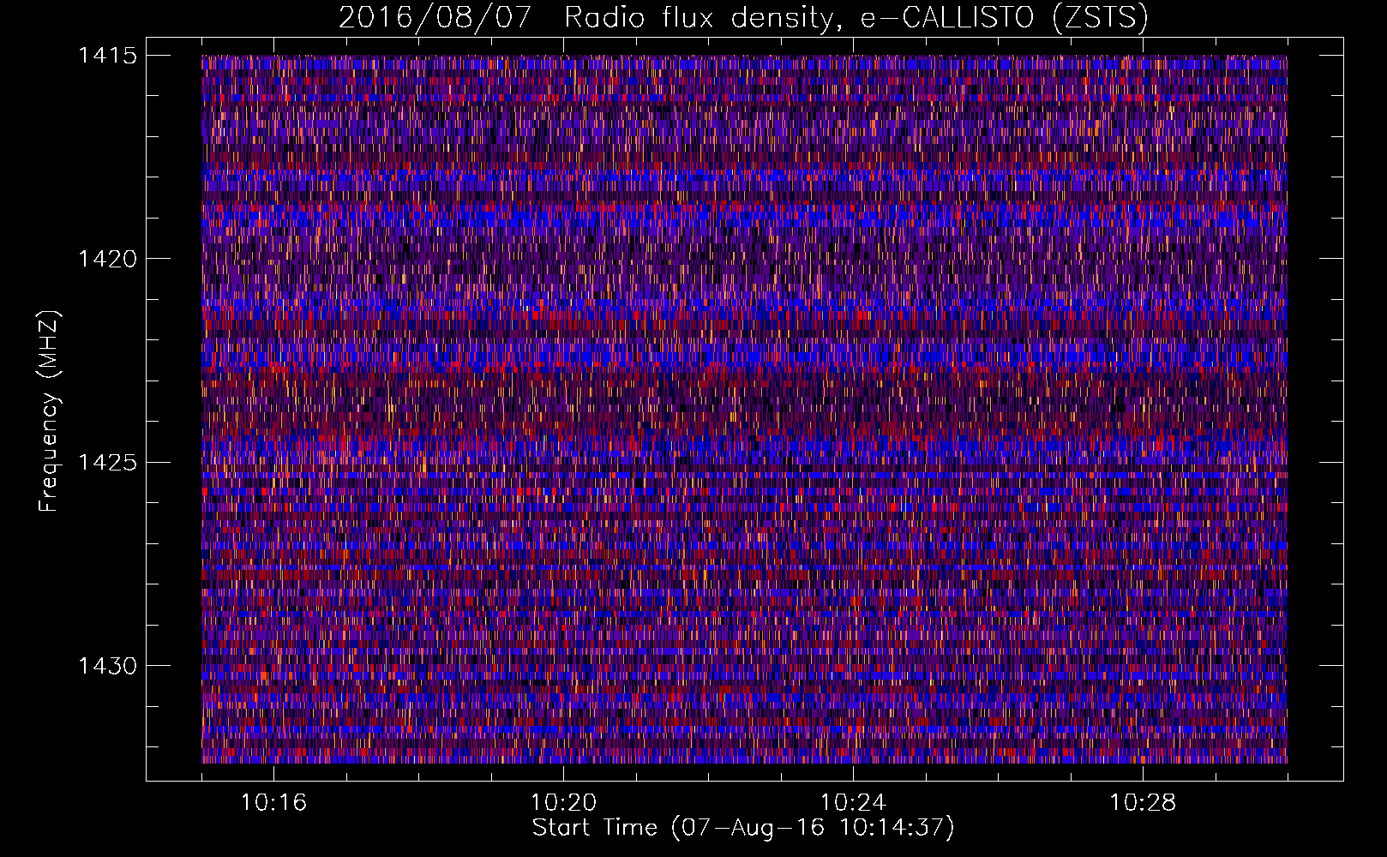Select the 1425 frequency axis label

click(107, 464)
